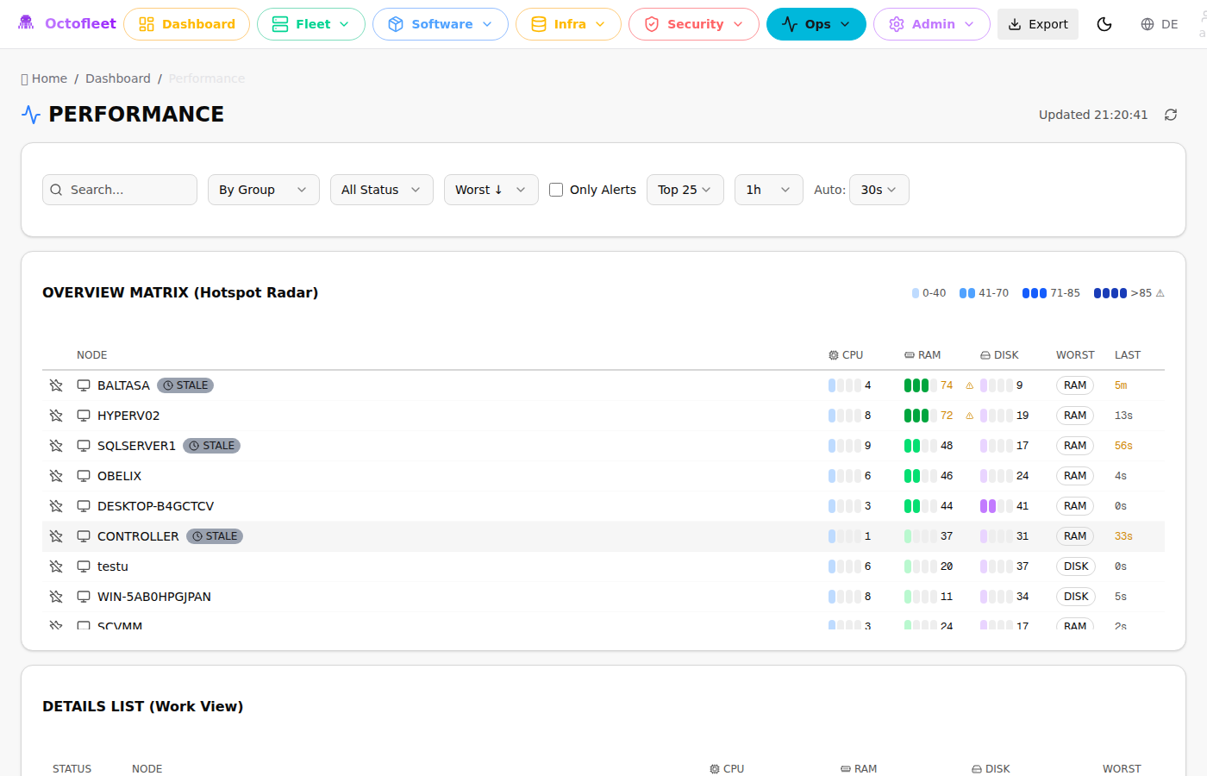Click the CPU chip icon in the header
The width and height of the screenshot is (1207, 776).
[832, 354]
